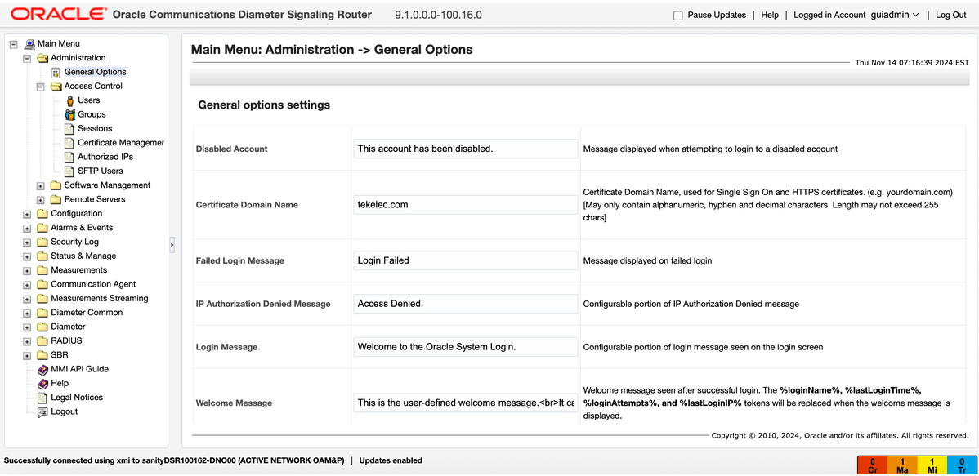Expand the Measurements node
This screenshot has height=476, width=979.
pos(27,271)
